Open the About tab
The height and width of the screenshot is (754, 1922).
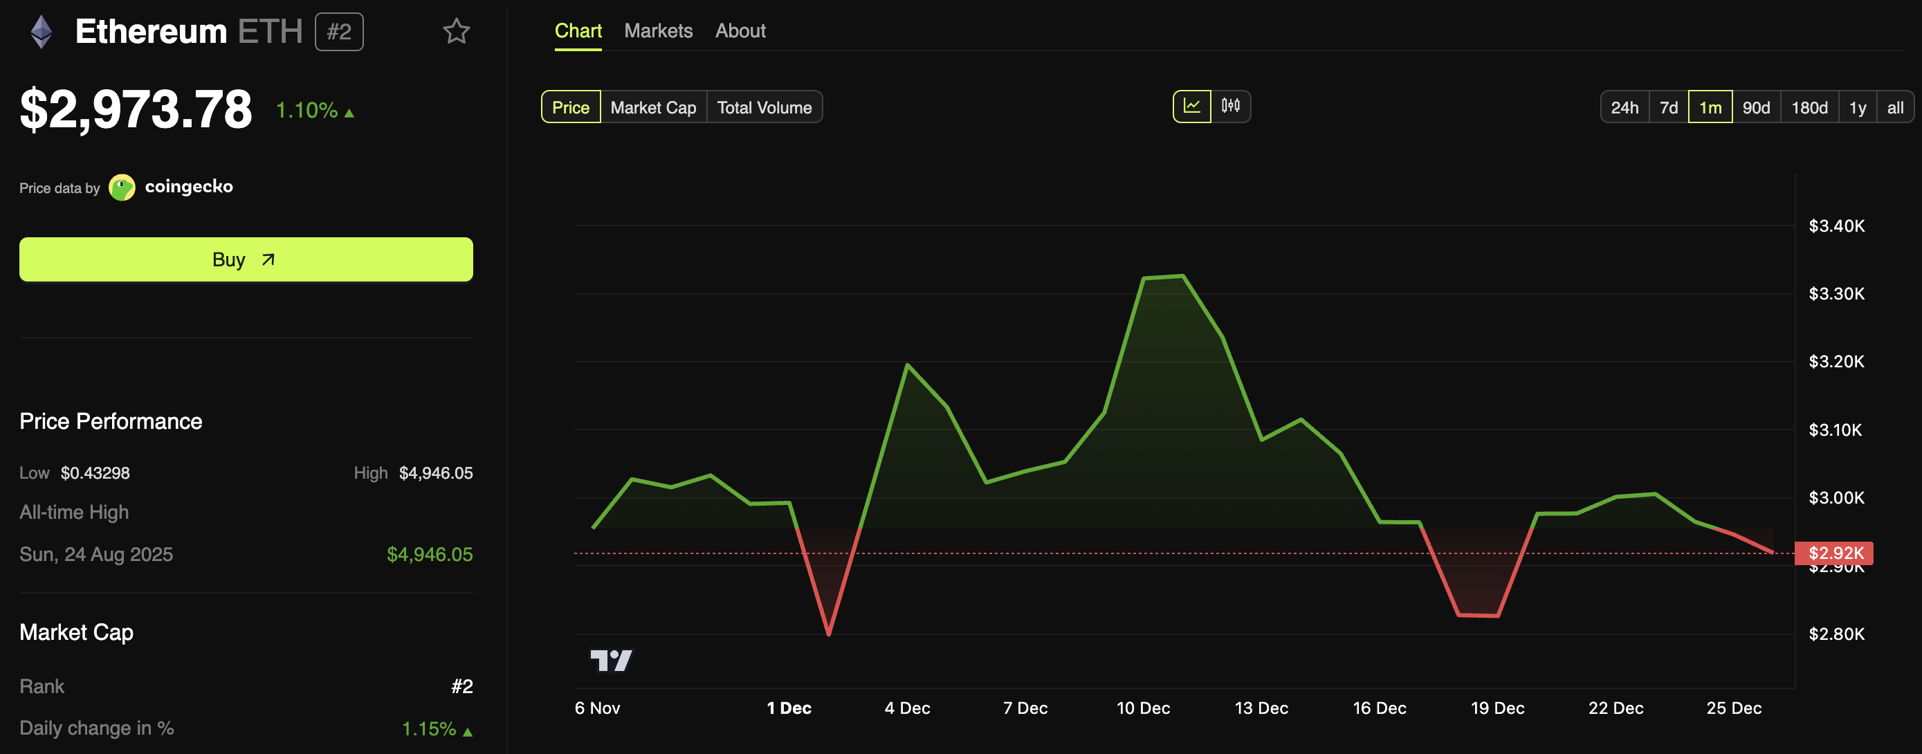pos(740,30)
